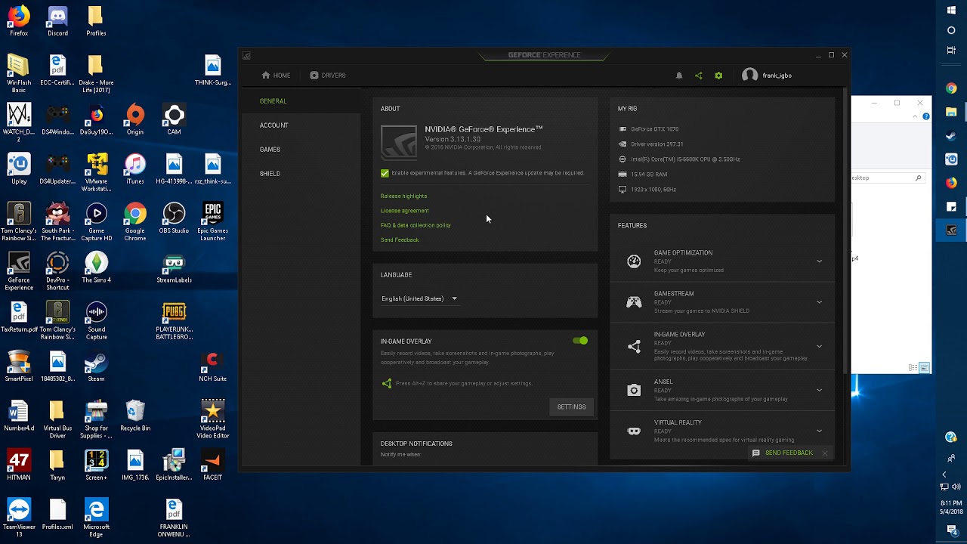Select iTunes desktop shortcut
Viewport: 967px width, 544px height.
(135, 168)
